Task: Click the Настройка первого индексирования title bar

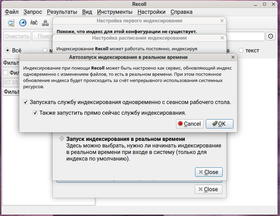Action: (x=139, y=21)
